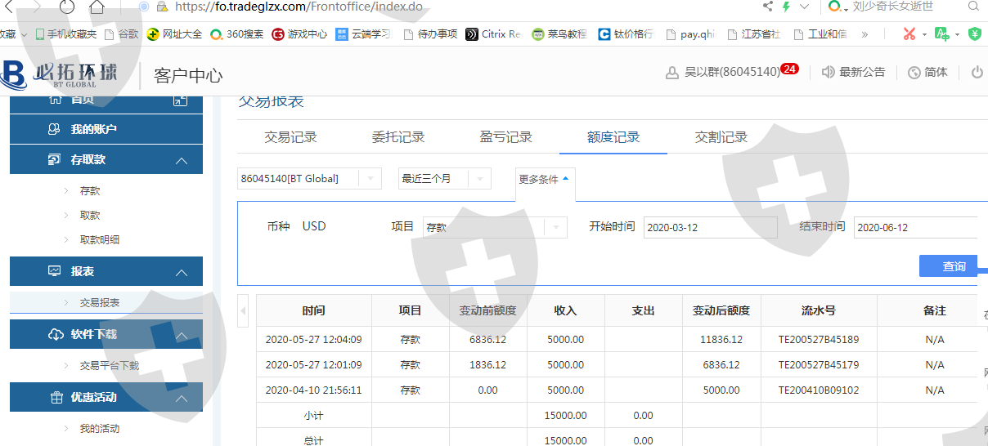This screenshot has height=446, width=988.
Task: Open the 最近三个月 period dropdown
Action: [478, 179]
